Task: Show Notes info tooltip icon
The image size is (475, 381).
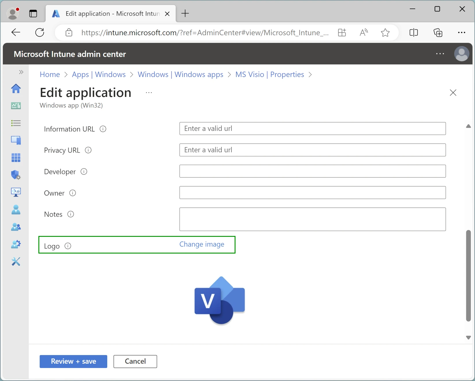Action: [70, 214]
